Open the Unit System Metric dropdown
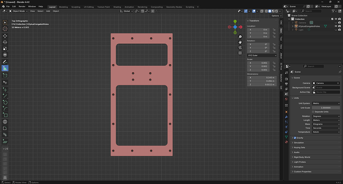Viewport: 343px width, 184px height. click(326, 103)
